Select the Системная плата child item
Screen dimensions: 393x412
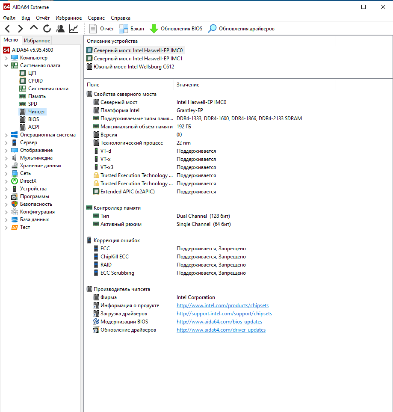pos(44,89)
